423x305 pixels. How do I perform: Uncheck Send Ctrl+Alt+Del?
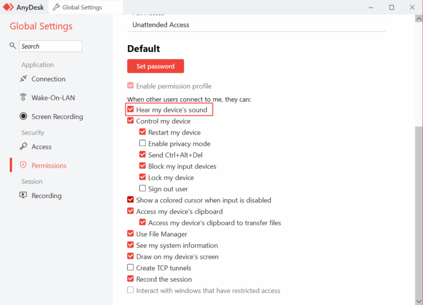click(143, 154)
